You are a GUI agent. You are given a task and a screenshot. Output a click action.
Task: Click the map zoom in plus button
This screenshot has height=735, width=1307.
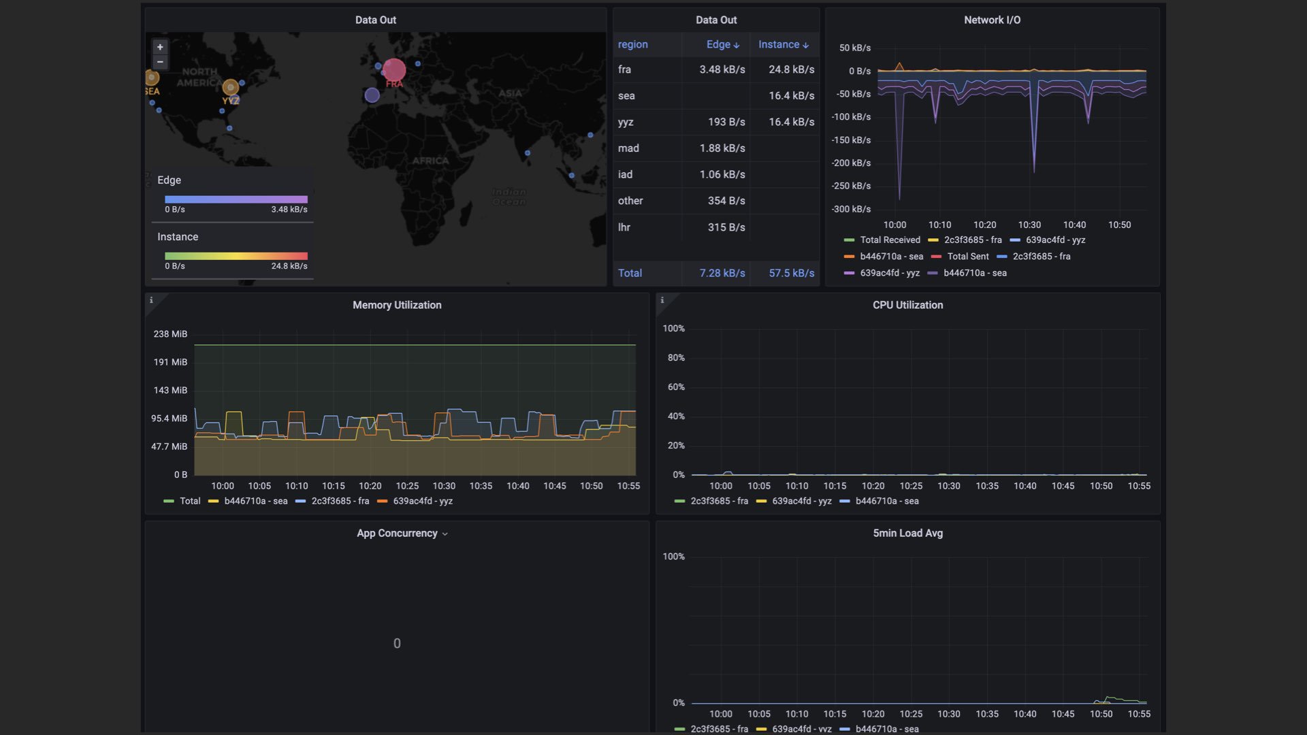click(160, 47)
